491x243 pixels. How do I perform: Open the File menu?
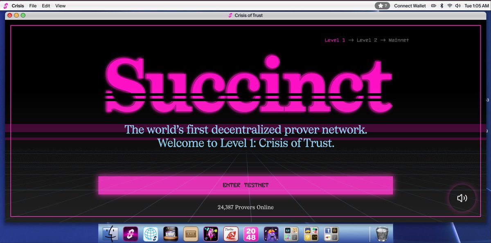click(x=33, y=6)
